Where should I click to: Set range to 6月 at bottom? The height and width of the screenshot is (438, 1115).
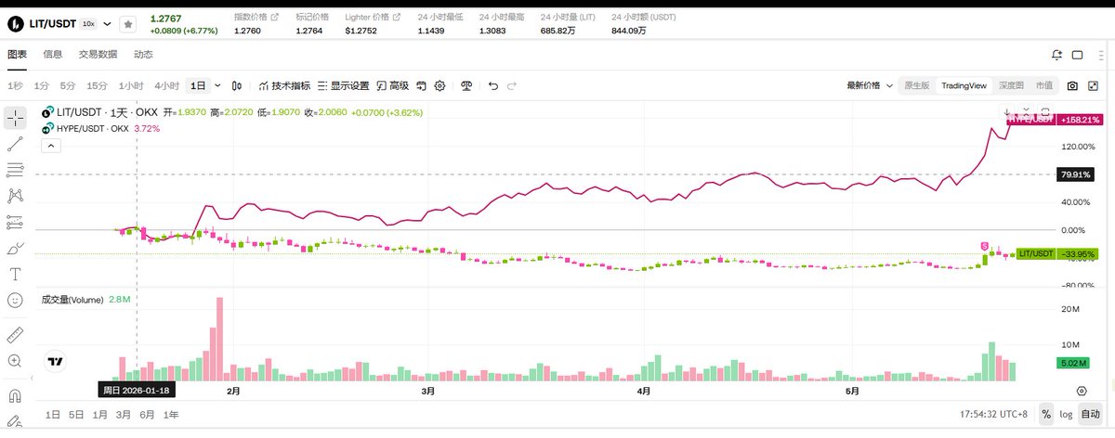pyautogui.click(x=147, y=415)
